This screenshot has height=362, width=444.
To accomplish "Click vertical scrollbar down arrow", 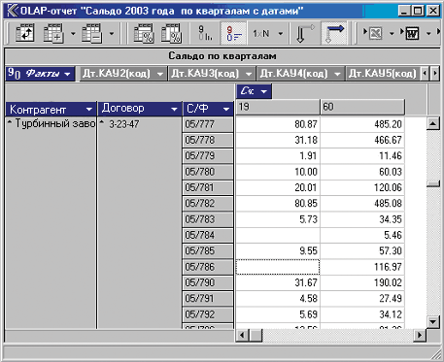I will [433, 321].
